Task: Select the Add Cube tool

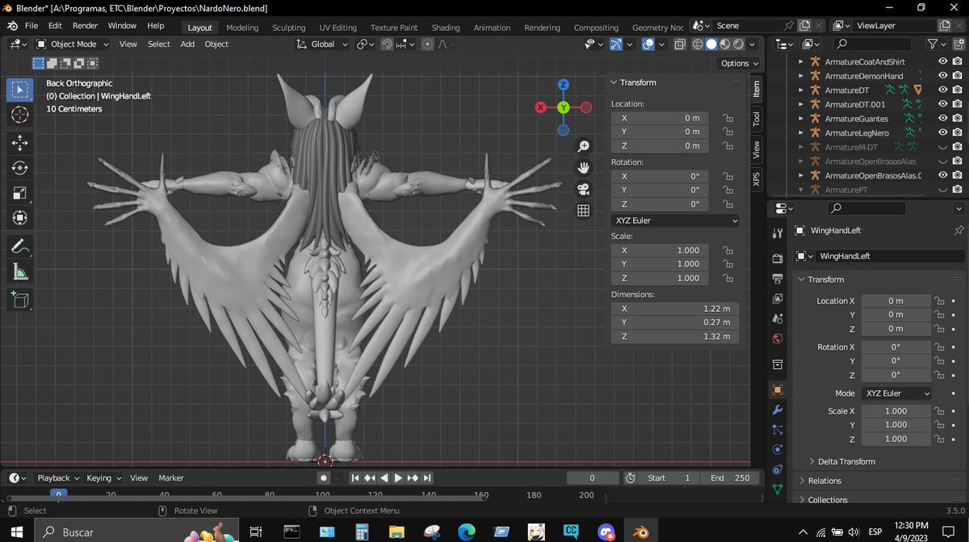Action: click(20, 300)
